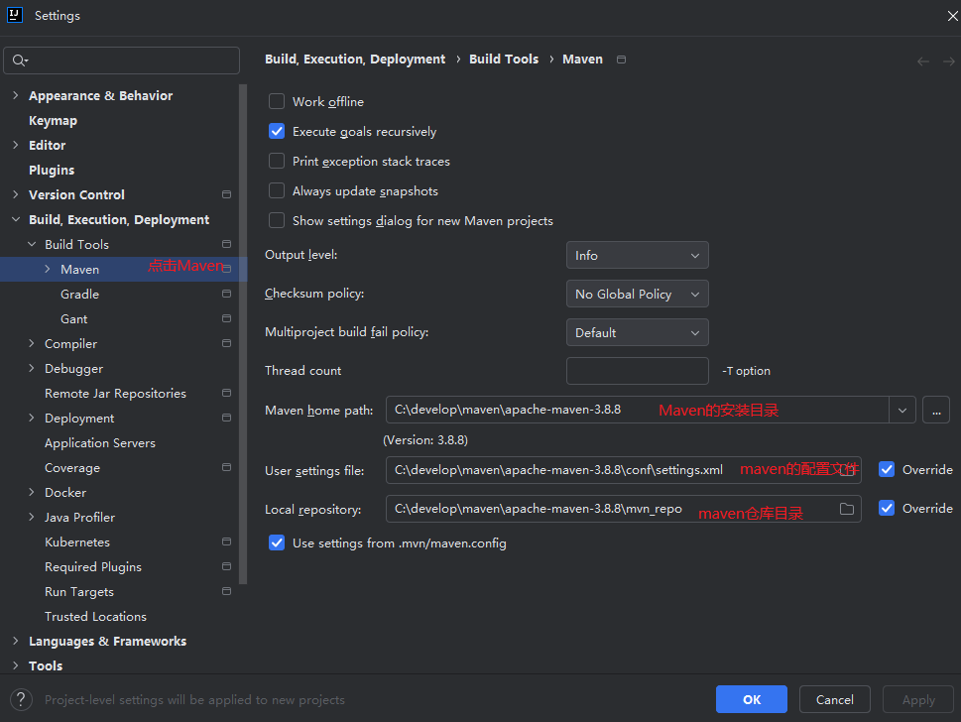Open the Maven home path dropdown arrow

(902, 410)
